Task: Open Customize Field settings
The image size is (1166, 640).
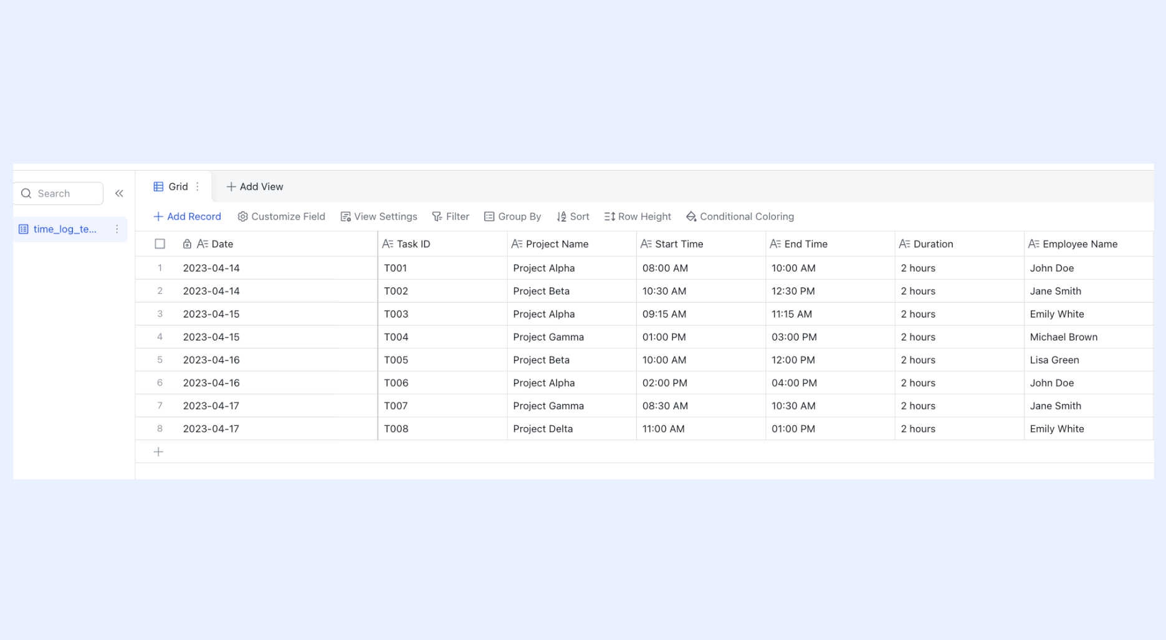Action: [282, 217]
